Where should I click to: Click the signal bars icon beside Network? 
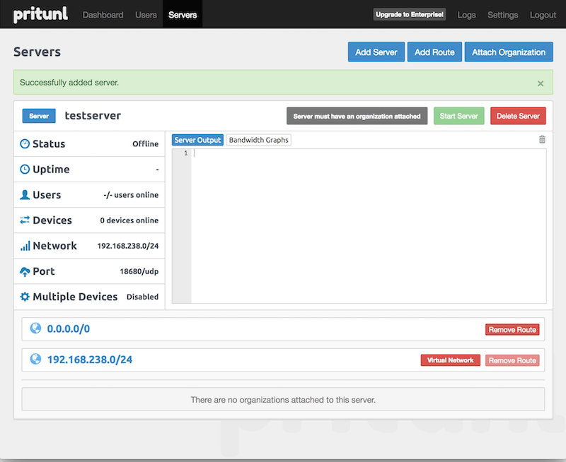[25, 246]
